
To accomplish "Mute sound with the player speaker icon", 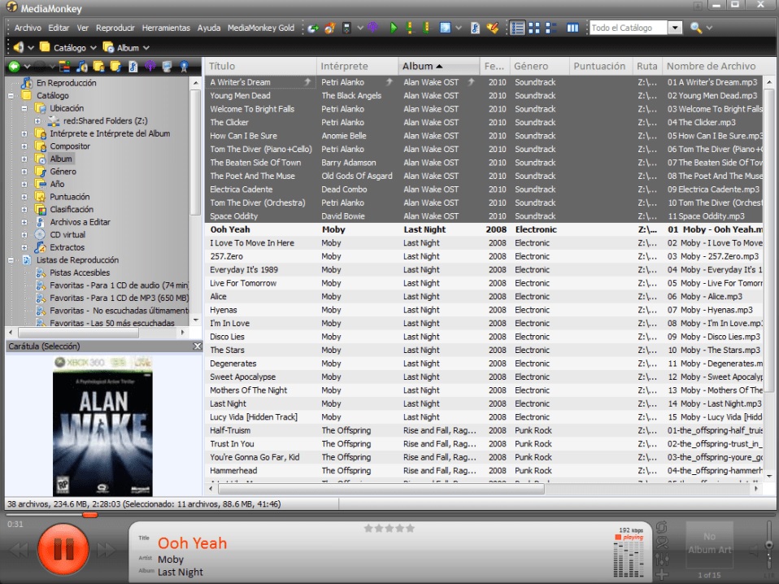I will tap(754, 550).
